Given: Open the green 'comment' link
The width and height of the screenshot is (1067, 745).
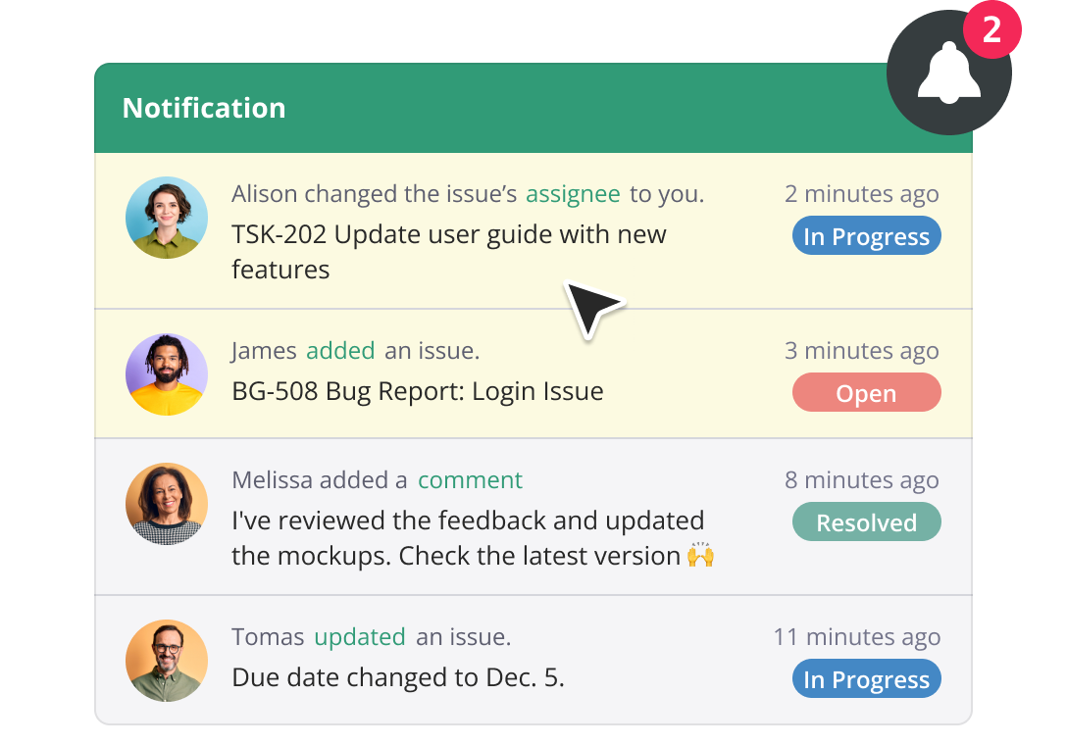Looking at the screenshot, I should tap(470, 480).
